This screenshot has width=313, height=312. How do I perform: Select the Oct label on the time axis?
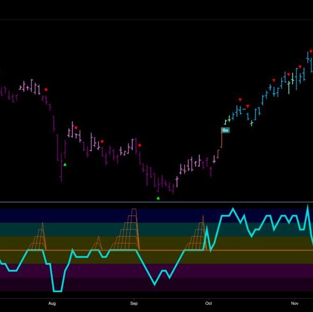click(x=208, y=303)
